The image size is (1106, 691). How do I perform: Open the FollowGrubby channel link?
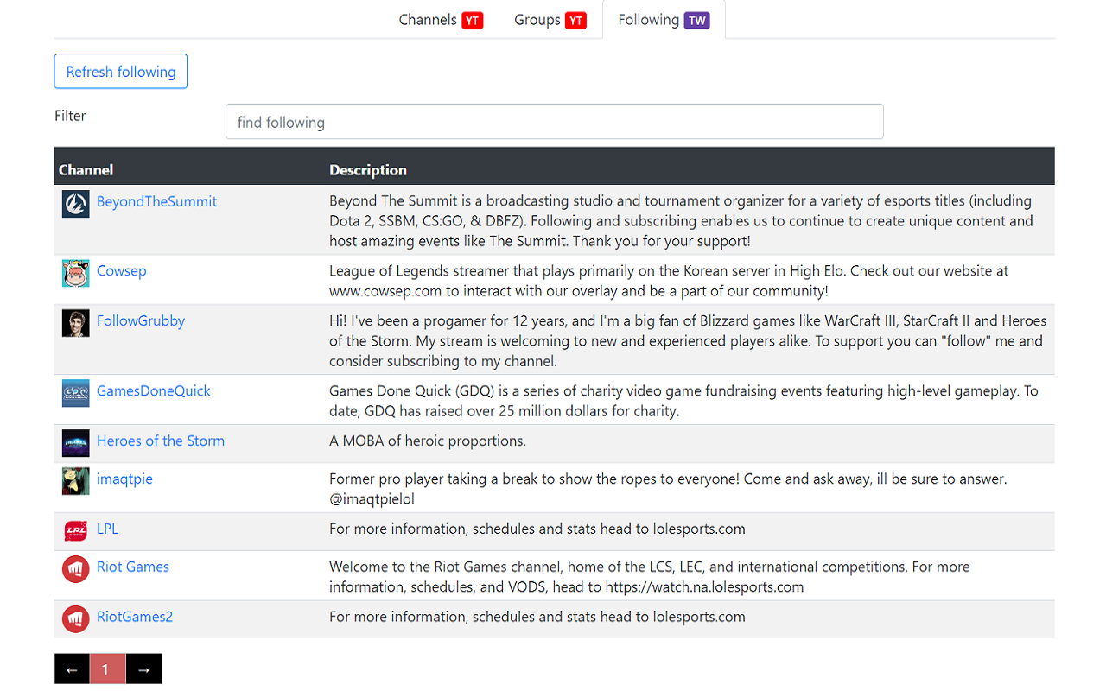pos(141,320)
